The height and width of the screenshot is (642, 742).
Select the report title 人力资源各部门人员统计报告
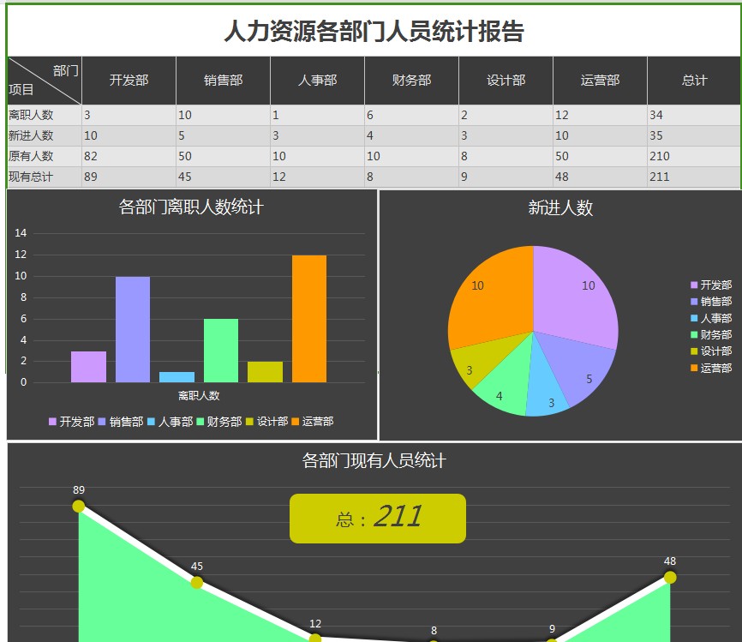coord(374,31)
